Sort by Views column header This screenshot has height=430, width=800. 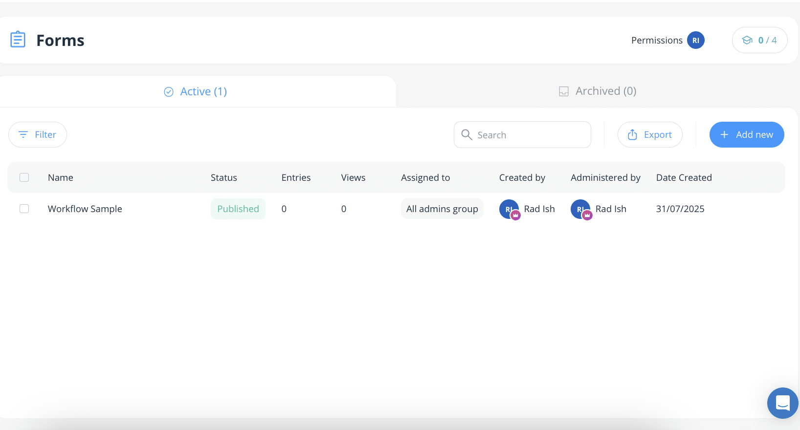point(353,177)
